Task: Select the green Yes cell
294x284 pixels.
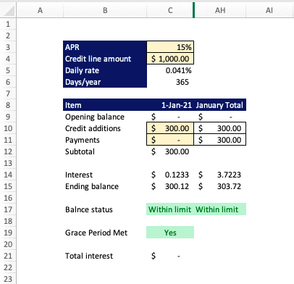Action: [170, 233]
